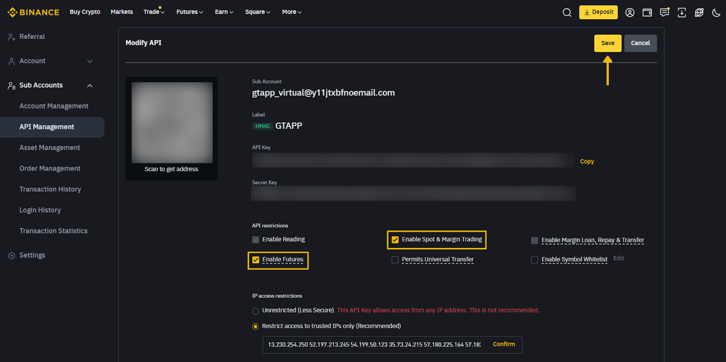Select Unrestricted (Less Secure) radio option
Screen dimensions: 726x362
(x=256, y=311)
